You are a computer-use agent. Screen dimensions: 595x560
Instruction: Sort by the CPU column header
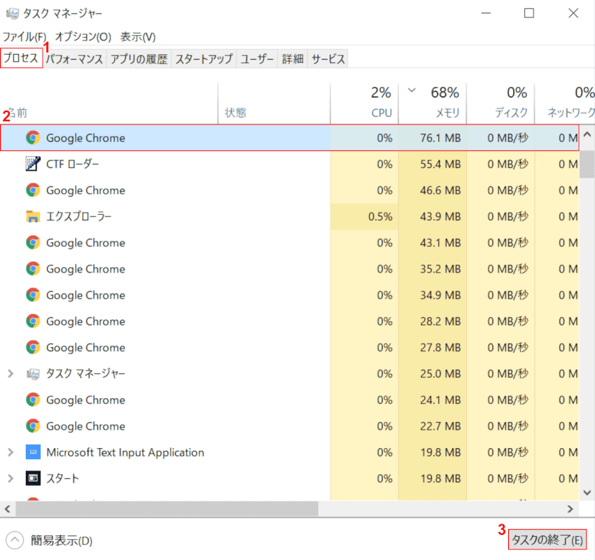365,104
